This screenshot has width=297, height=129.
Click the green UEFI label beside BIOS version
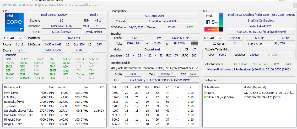[190, 27]
